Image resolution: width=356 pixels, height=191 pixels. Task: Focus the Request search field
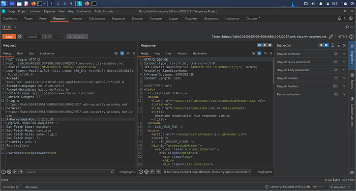click(70, 172)
